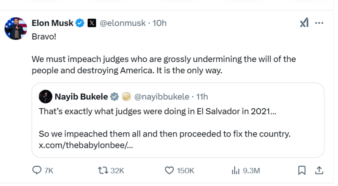Click the X affiliation badge beside Elon Musk
The width and height of the screenshot is (338, 186).
92,23
